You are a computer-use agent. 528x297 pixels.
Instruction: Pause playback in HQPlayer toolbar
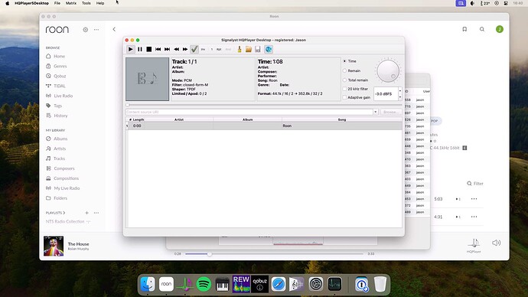(140, 49)
